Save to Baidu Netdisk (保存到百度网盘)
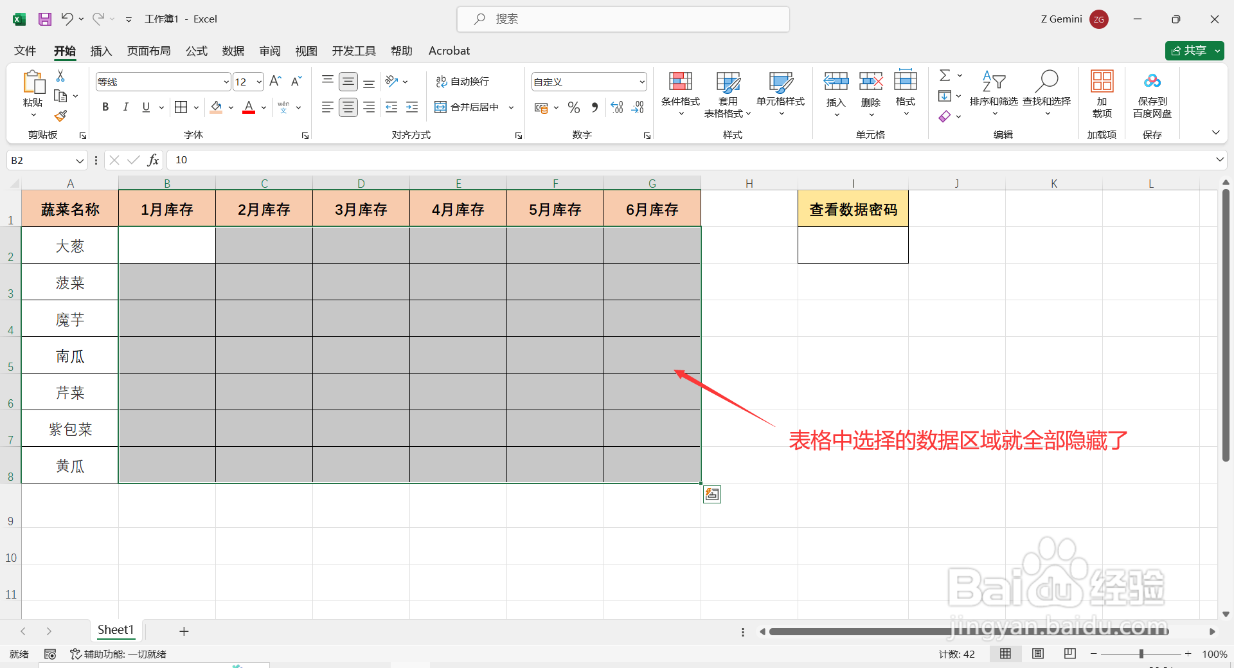The image size is (1234, 668). [1152, 94]
